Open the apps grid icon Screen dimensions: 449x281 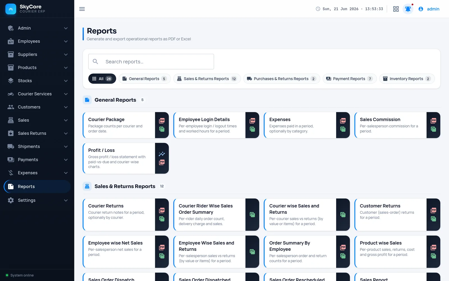[x=396, y=9]
